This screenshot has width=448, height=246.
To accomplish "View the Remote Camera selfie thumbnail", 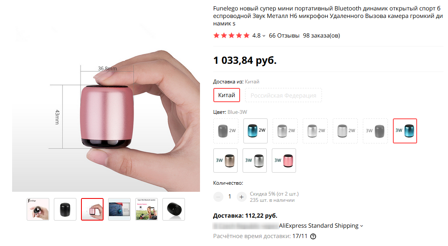I will 147,209.
